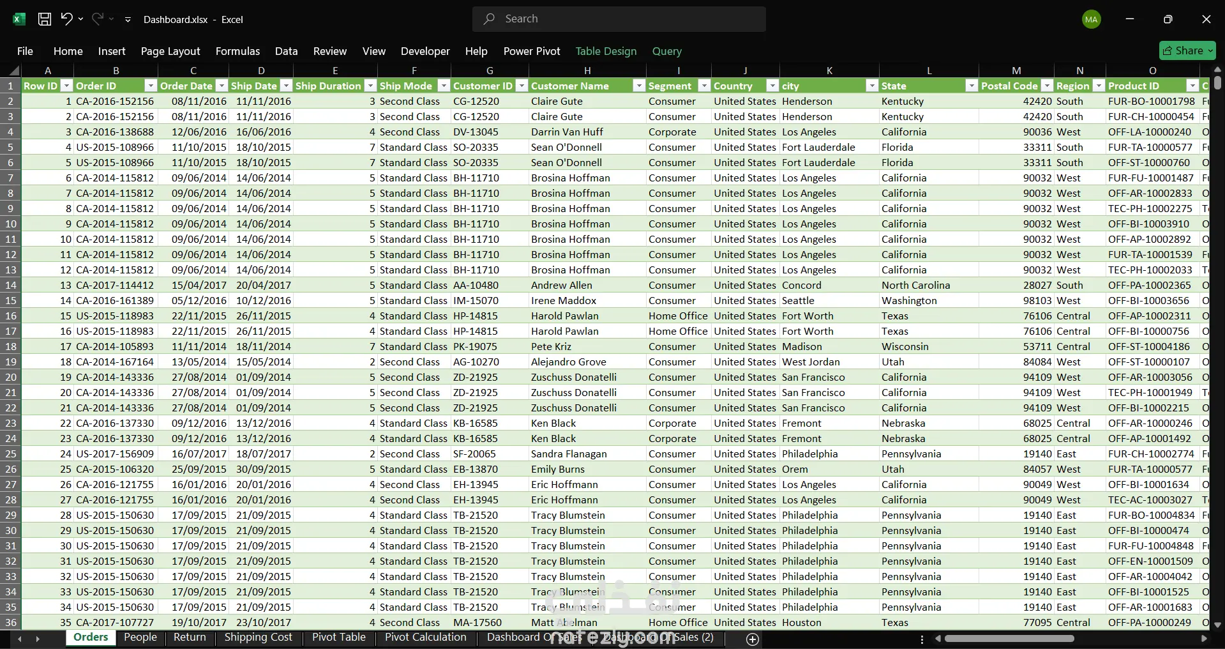Switch to the Return sheet tab

(x=190, y=637)
